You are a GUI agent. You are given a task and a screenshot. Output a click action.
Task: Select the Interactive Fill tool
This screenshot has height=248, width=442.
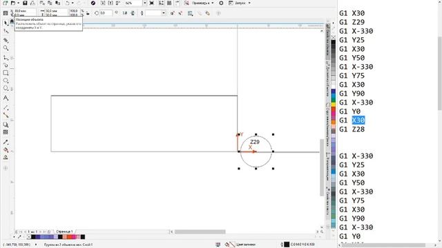tap(6, 150)
